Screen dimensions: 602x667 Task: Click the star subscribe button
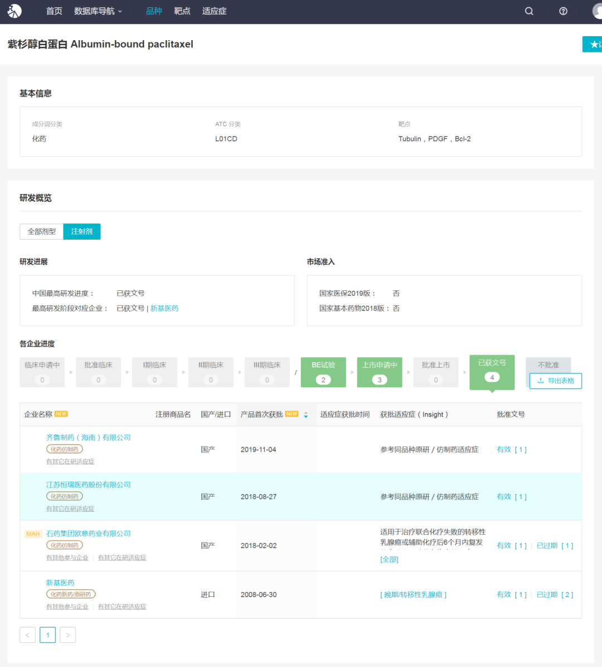click(592, 44)
